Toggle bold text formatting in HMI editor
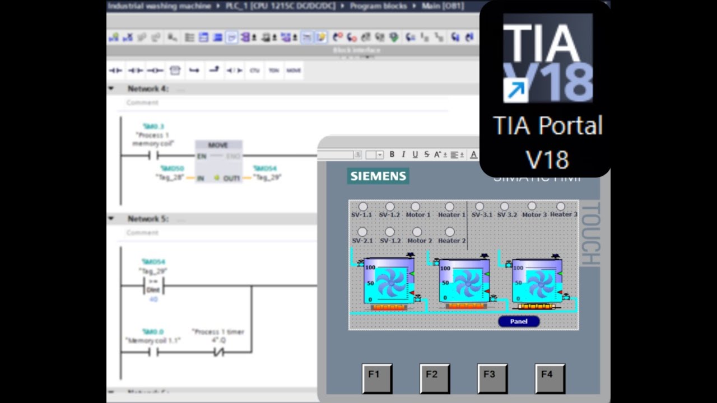 tap(392, 155)
